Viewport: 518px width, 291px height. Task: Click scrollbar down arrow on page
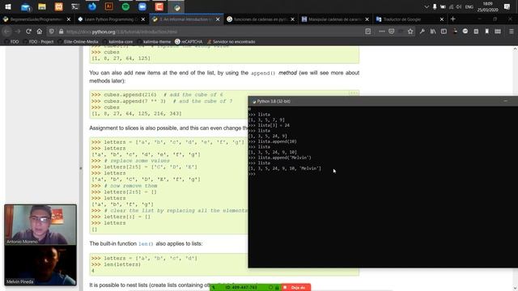click(x=515, y=288)
